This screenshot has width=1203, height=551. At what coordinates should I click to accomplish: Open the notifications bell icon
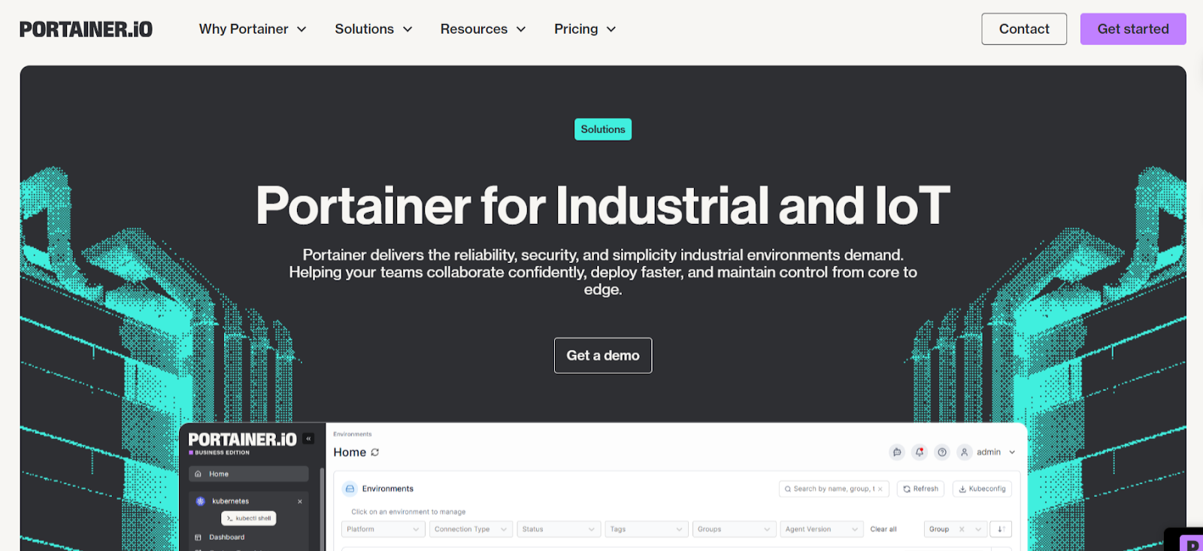pos(920,453)
